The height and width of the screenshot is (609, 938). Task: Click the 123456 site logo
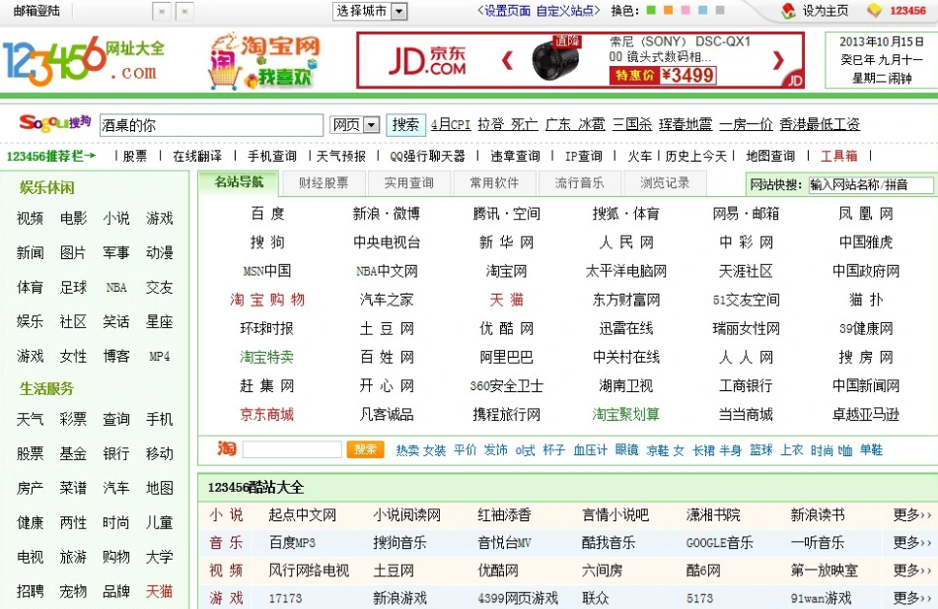click(x=83, y=60)
